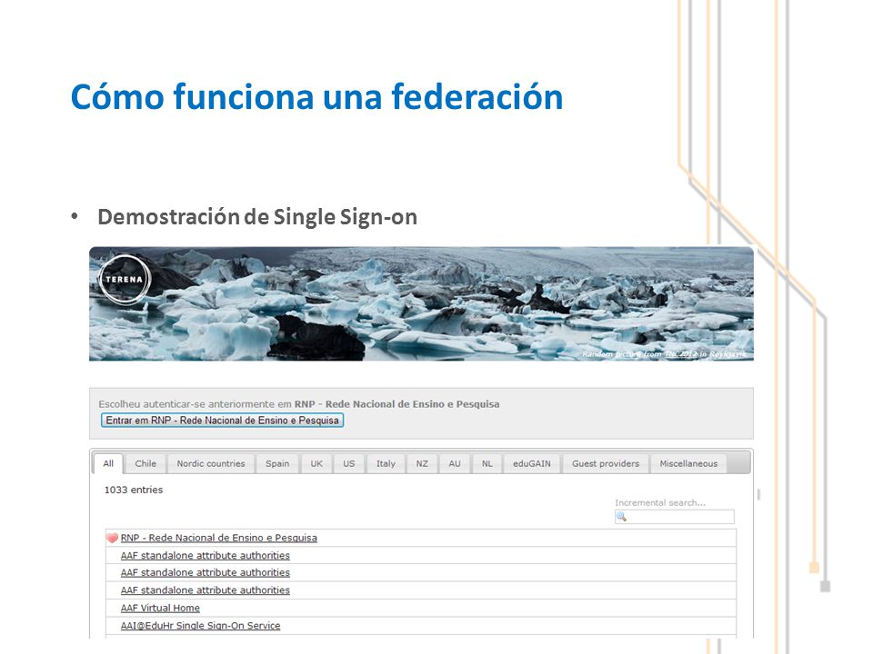
Task: Click the 'Demostración de Single Sign-on' bullet text
Action: tap(257, 217)
